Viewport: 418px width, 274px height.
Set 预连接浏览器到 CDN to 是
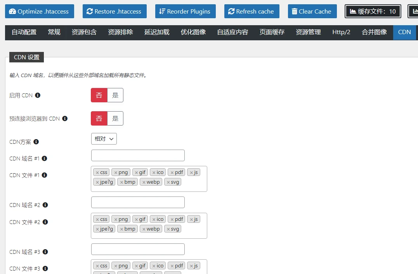point(115,118)
